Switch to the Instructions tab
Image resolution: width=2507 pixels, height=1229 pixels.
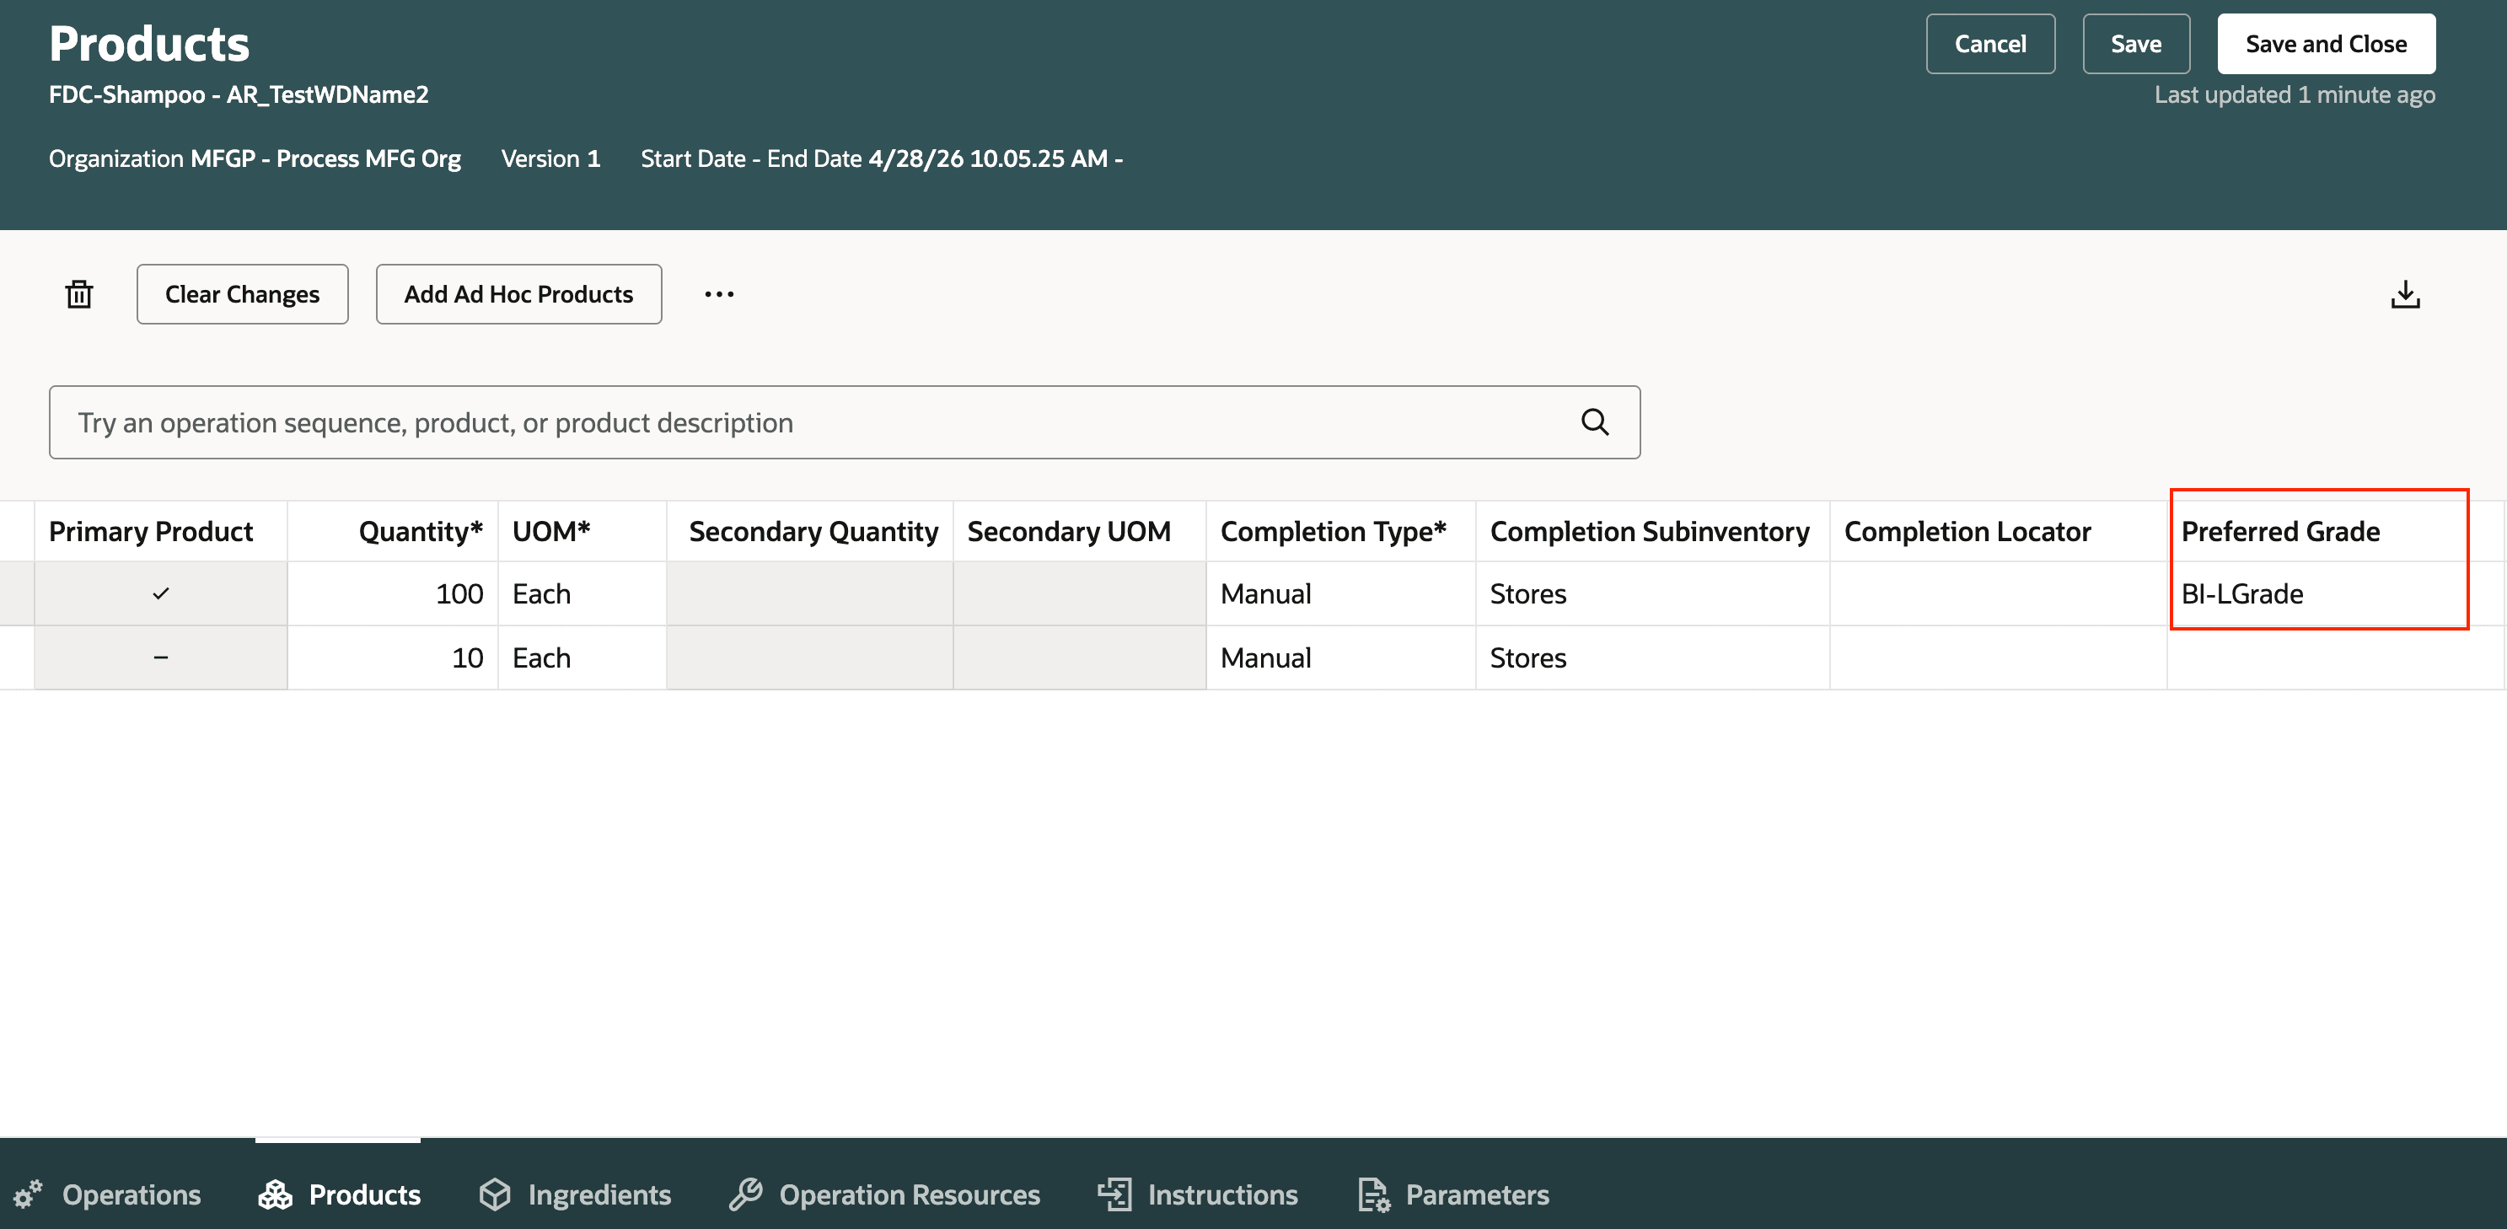coord(1198,1194)
